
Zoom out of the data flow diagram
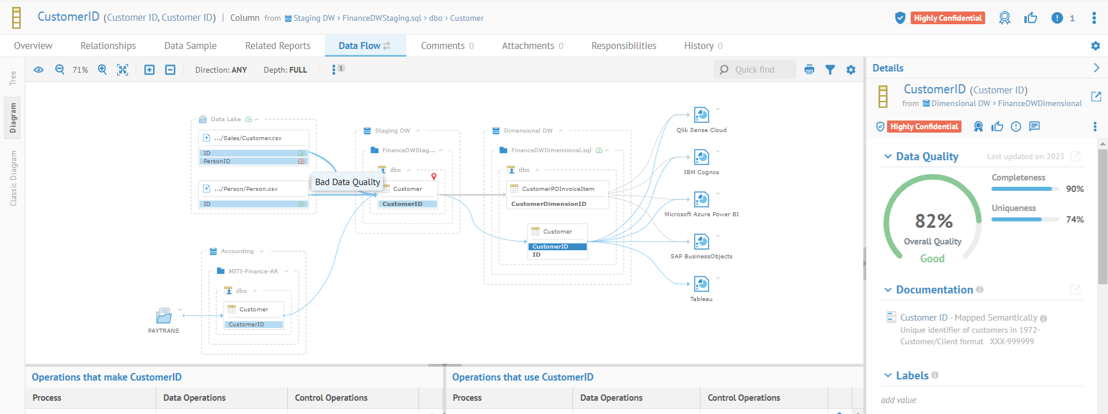(x=59, y=70)
